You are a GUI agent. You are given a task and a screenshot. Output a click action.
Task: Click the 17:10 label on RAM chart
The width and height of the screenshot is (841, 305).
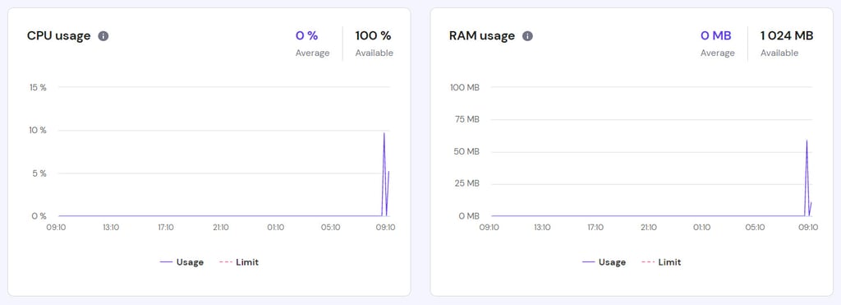[x=595, y=227]
